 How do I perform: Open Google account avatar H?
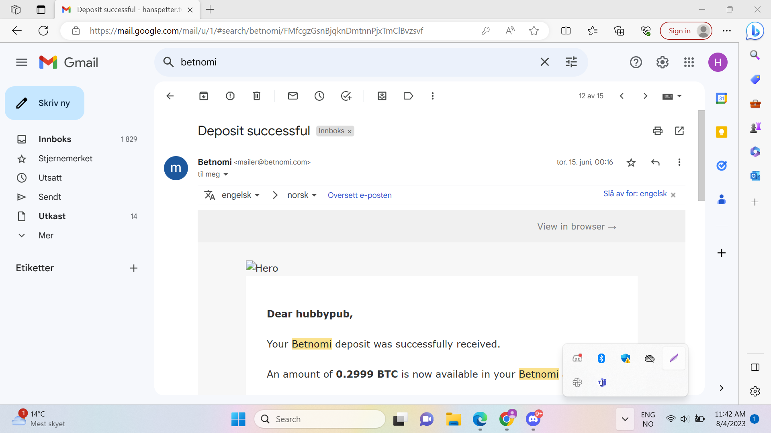(x=718, y=62)
